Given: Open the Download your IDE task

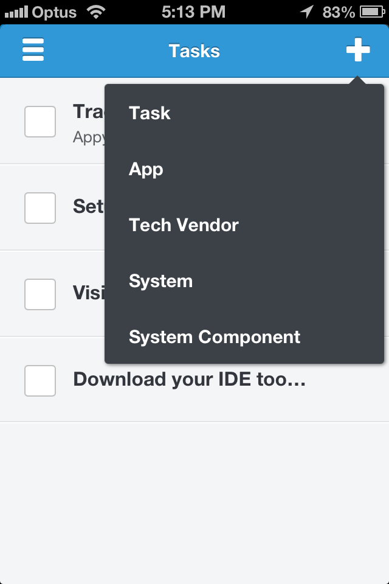Looking at the screenshot, I should (x=189, y=380).
